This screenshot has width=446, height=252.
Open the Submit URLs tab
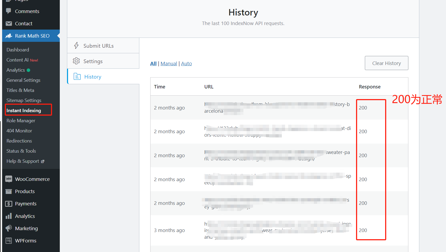point(98,46)
